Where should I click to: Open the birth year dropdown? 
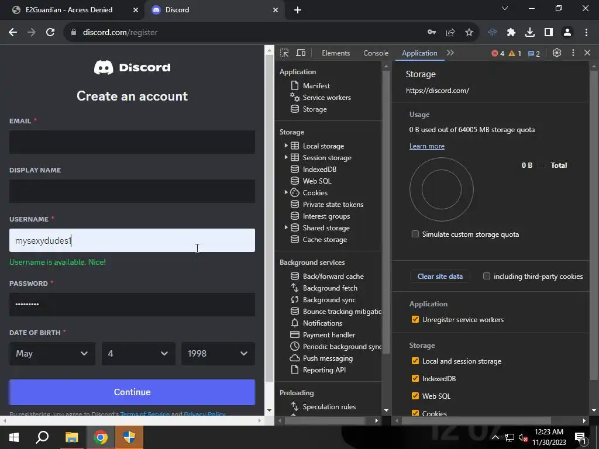[218, 354]
